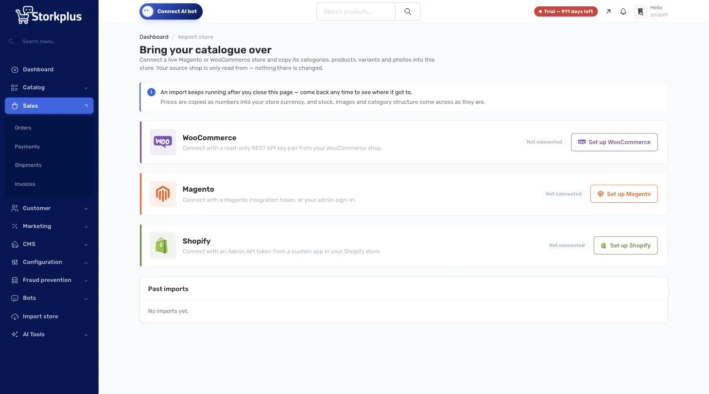Follow the Dashboard breadcrumb link
The width and height of the screenshot is (709, 394).
[154, 37]
